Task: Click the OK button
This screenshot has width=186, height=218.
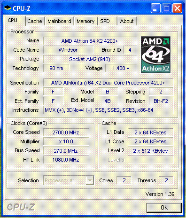Action: pos(164,208)
